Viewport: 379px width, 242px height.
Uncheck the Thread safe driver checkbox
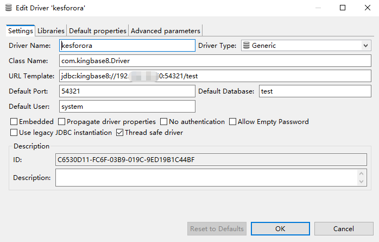[120, 132]
